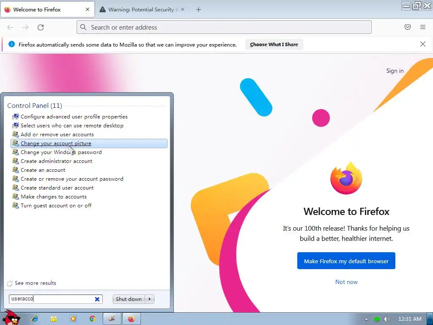Open Create administrator account

tap(89, 161)
